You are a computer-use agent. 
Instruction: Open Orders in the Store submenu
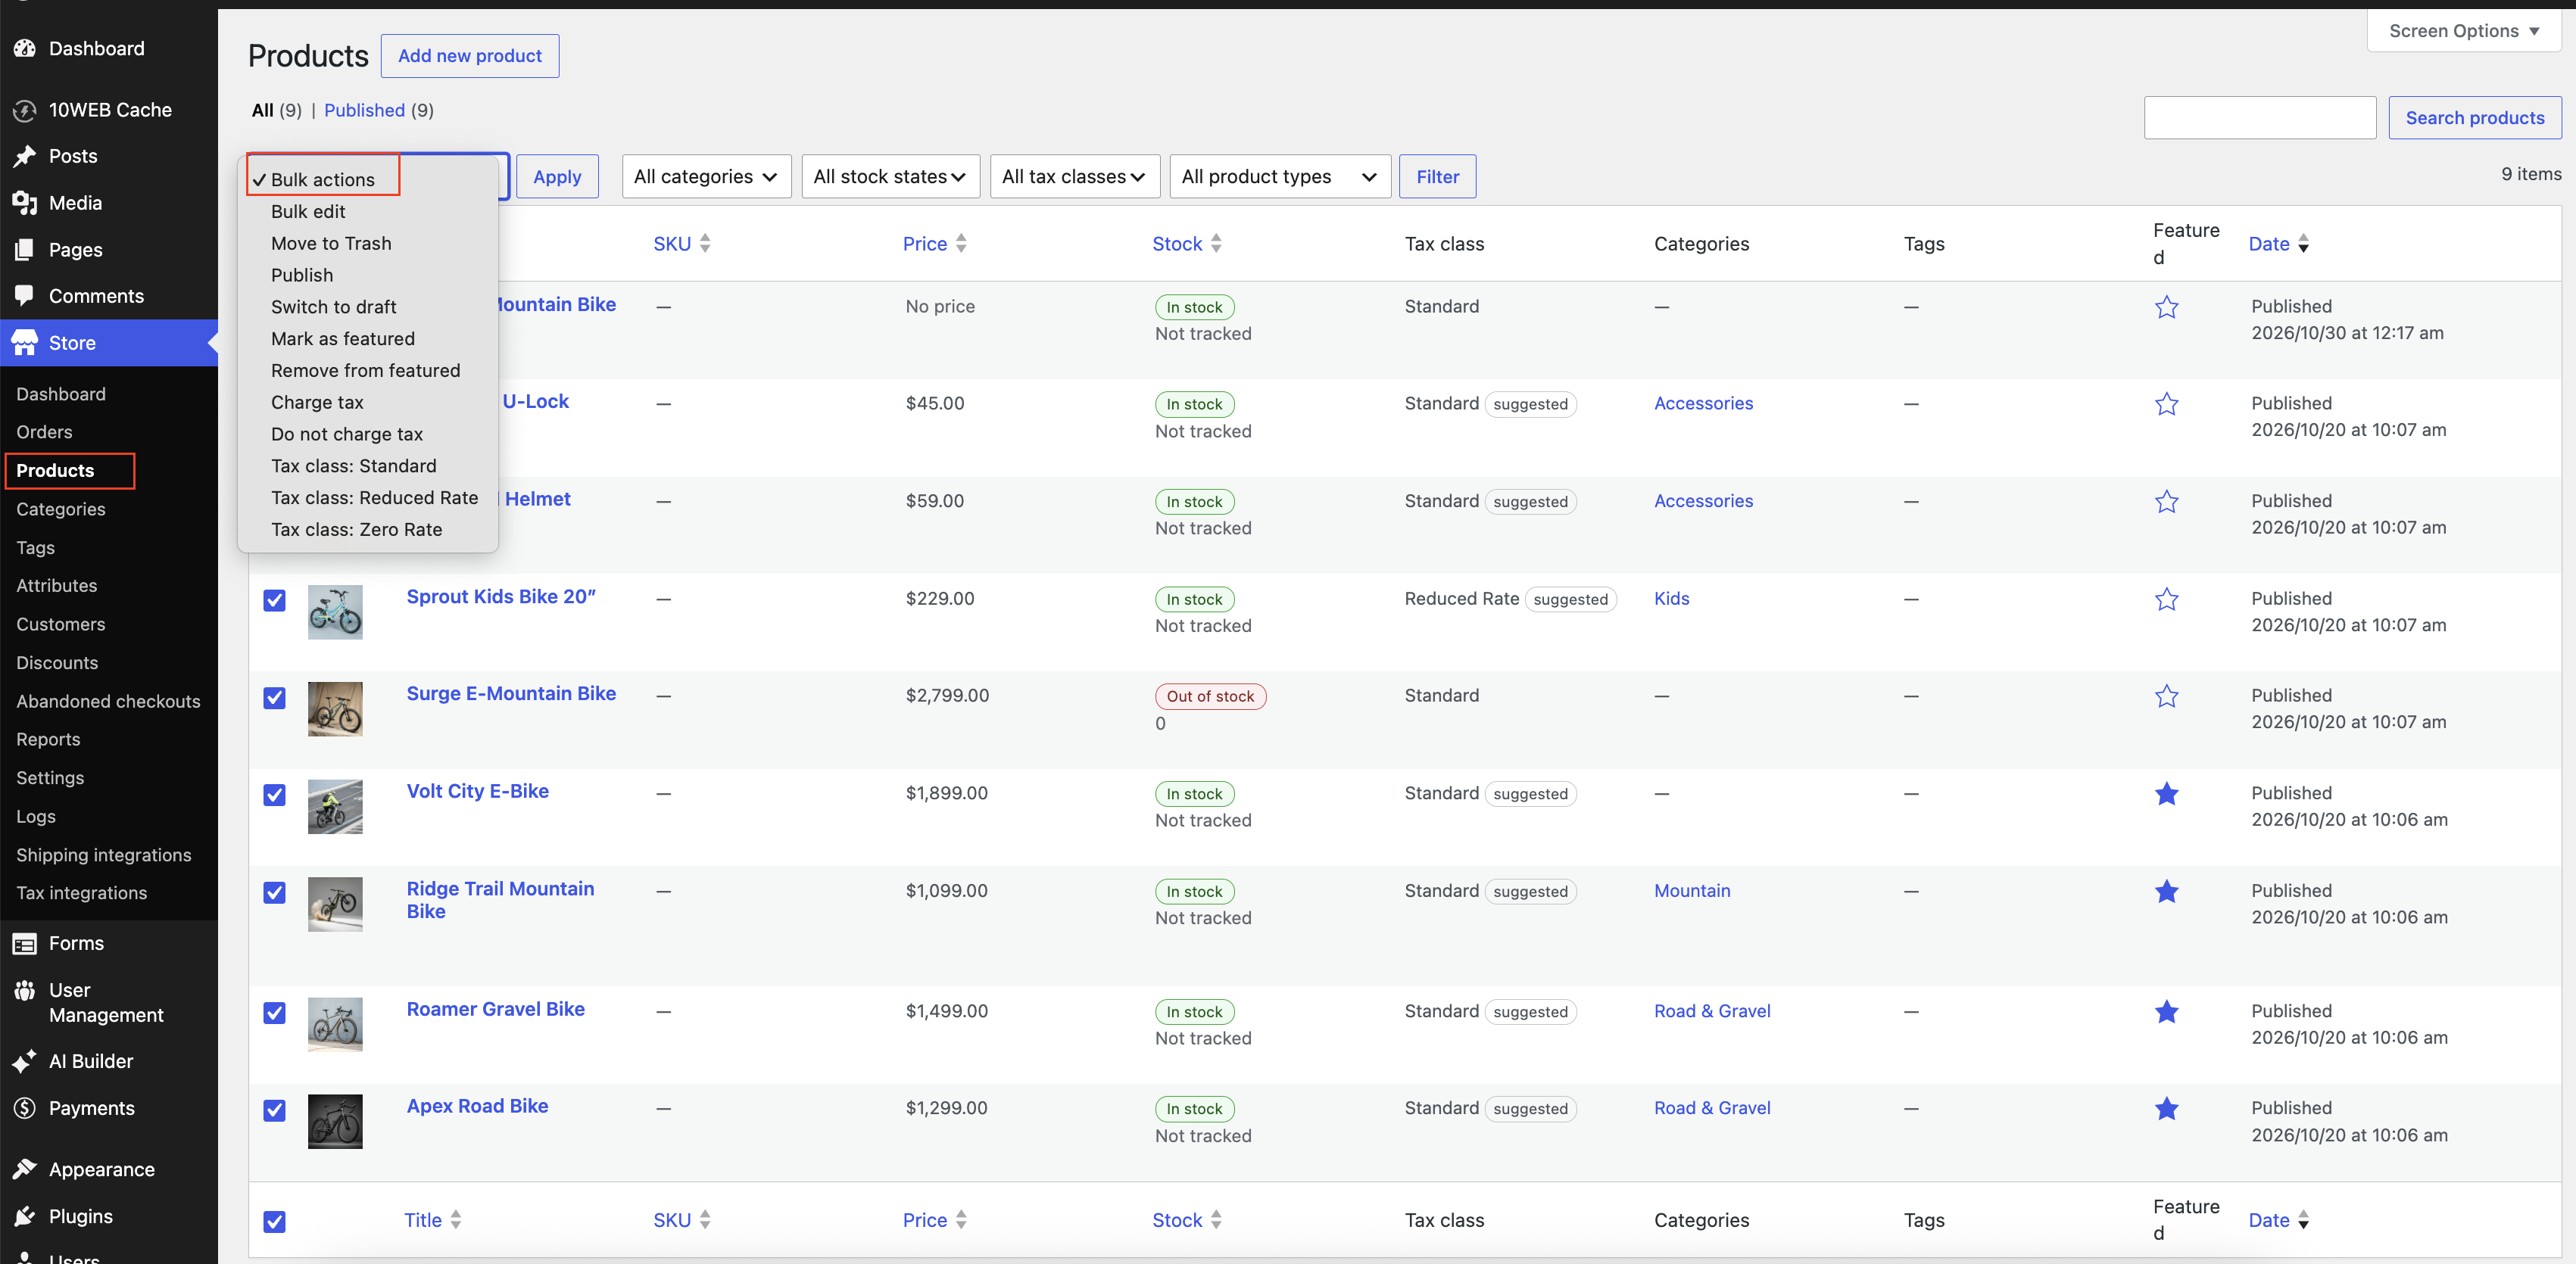pos(44,431)
